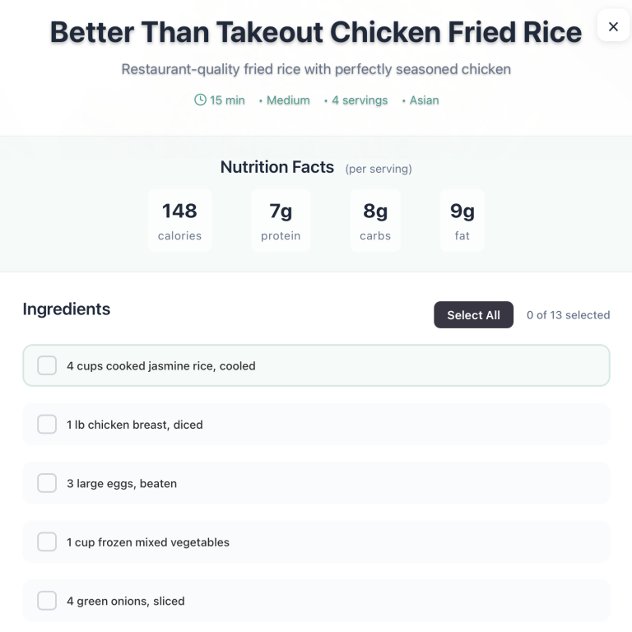Click the Asian cuisine tag
632x632 pixels.
[424, 100]
